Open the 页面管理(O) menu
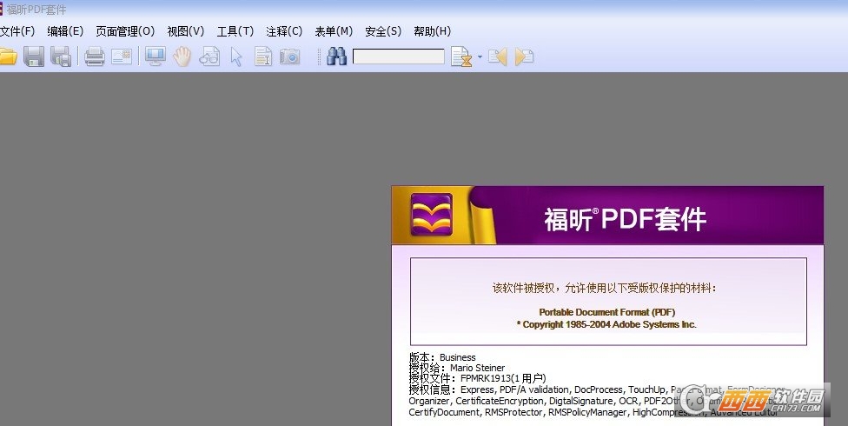The width and height of the screenshot is (848, 426). coord(125,31)
